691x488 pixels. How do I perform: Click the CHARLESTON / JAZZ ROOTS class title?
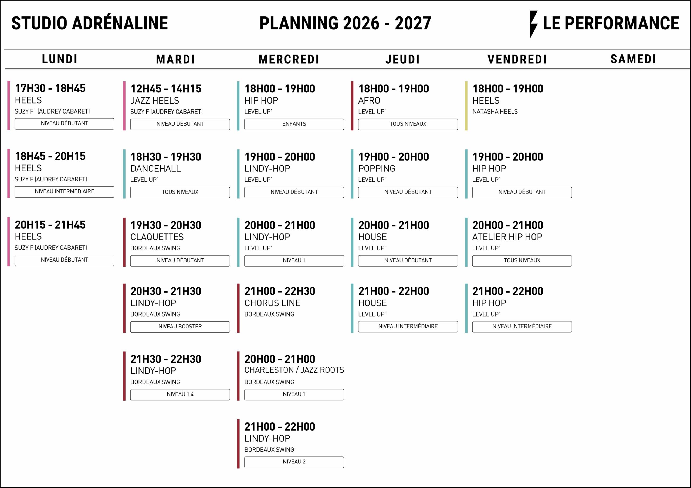(x=294, y=370)
